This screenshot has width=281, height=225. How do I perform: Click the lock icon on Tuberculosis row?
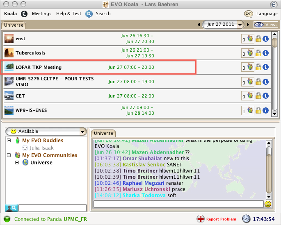(258, 53)
